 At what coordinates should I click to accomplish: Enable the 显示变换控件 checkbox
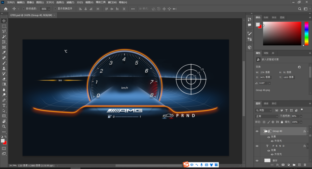pos(55,9)
